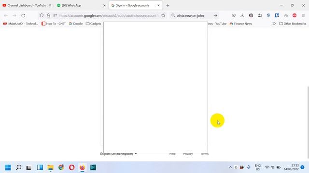Open File Explorer from taskbar
The width and height of the screenshot is (309, 173).
click(50, 168)
